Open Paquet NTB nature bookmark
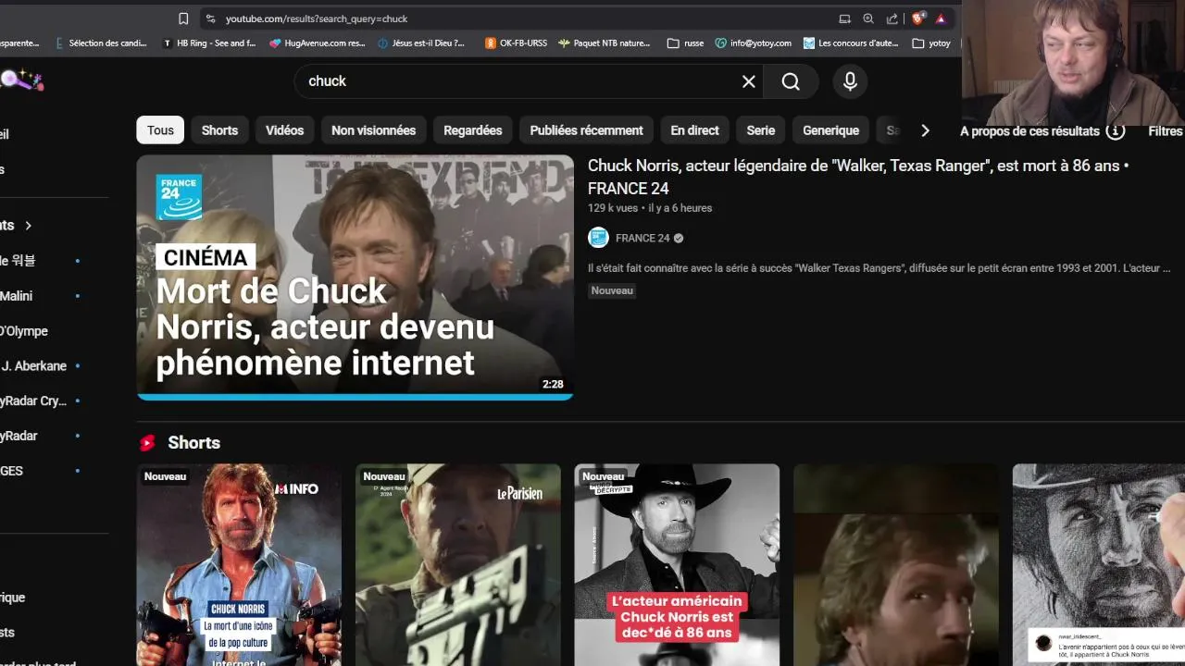 pyautogui.click(x=605, y=43)
